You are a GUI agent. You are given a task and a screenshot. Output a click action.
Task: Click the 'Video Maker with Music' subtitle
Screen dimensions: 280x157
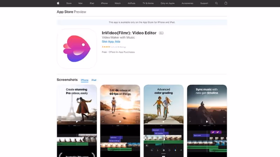click(x=118, y=37)
